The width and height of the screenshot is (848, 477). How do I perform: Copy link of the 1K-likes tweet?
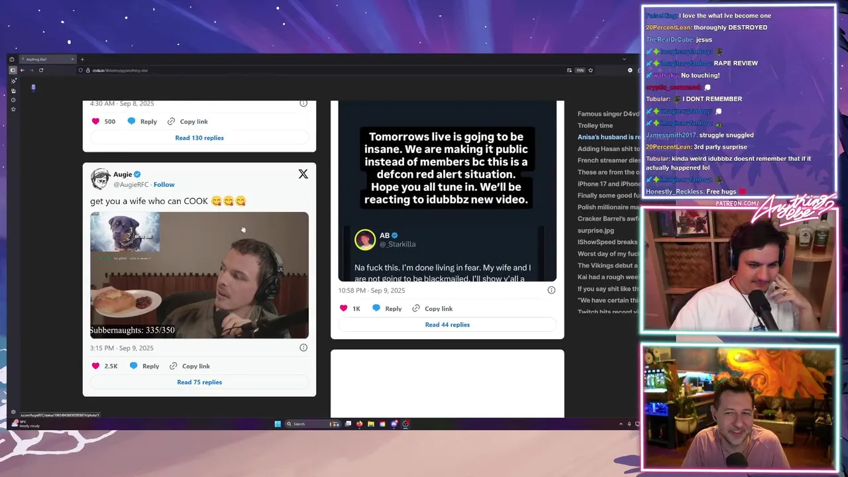pos(432,308)
